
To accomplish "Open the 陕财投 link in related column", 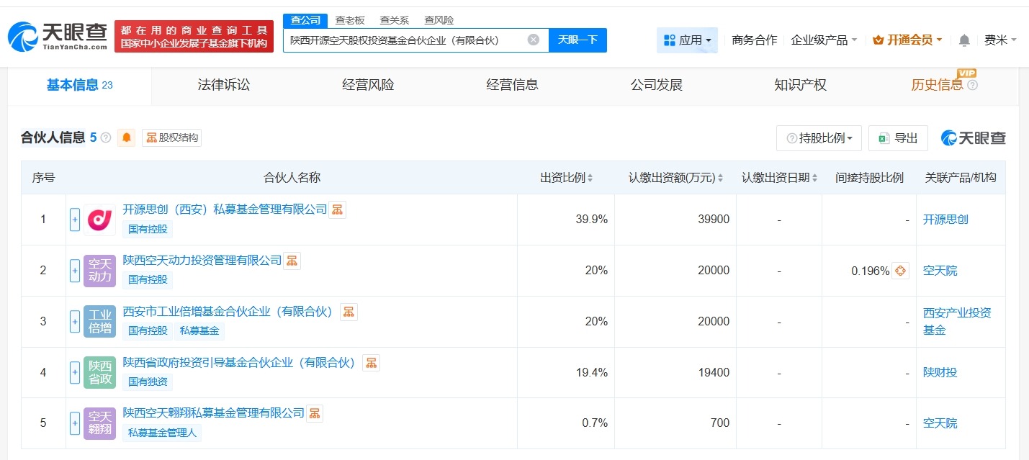I will (940, 372).
